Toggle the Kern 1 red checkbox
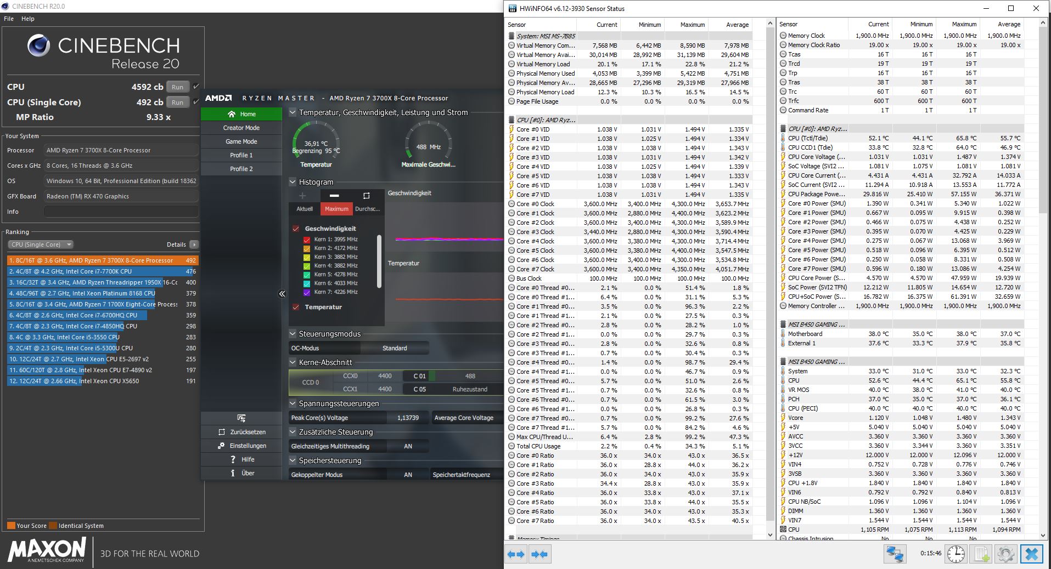The height and width of the screenshot is (569, 1051). point(307,240)
